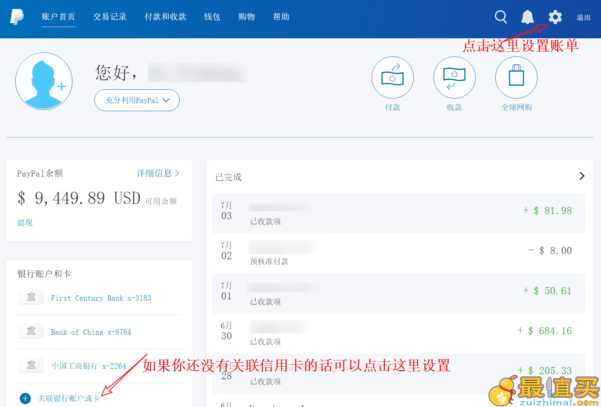Open the 详细信息 balance details link
601x407 pixels.
tap(158, 173)
